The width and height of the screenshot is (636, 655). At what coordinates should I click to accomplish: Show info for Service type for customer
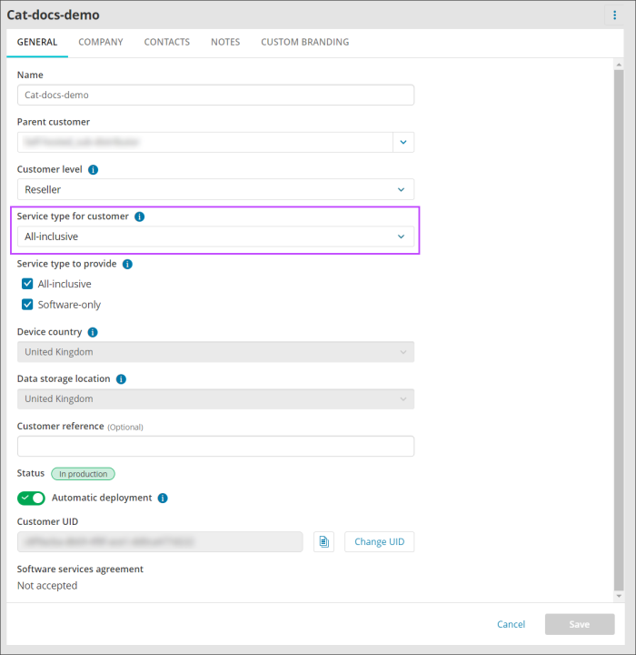139,217
